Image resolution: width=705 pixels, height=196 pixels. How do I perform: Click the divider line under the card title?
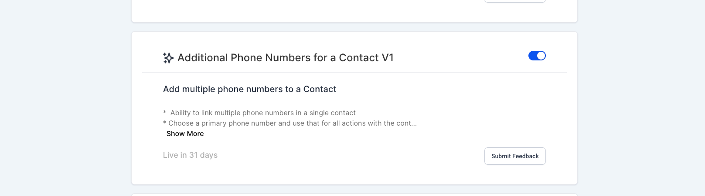(x=354, y=72)
